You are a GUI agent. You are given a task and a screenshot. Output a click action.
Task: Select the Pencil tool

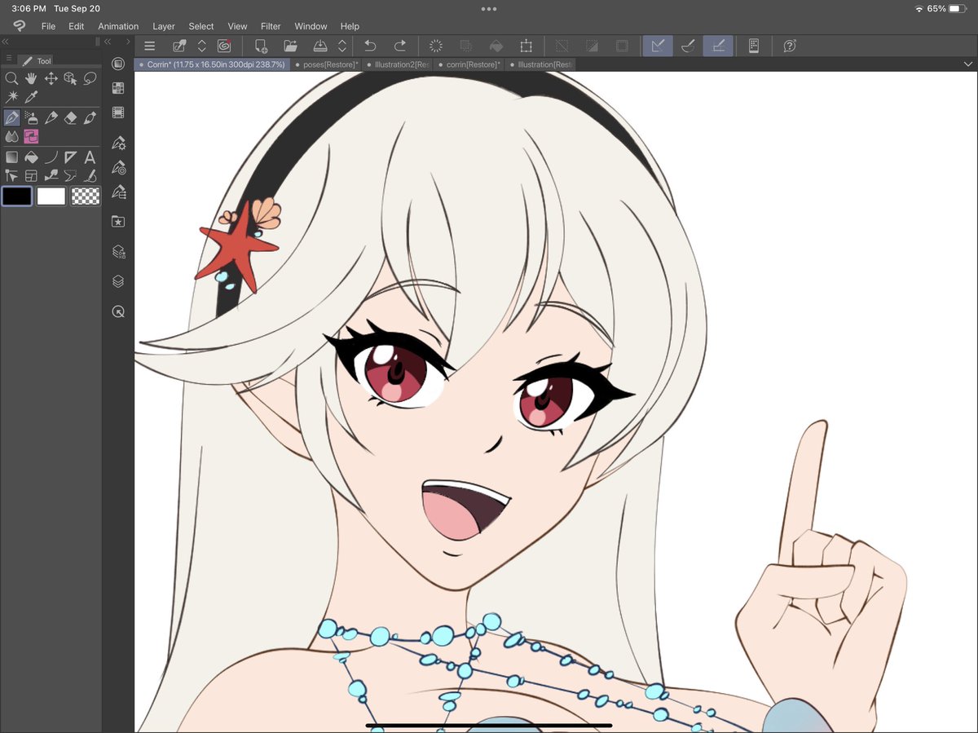pos(51,118)
